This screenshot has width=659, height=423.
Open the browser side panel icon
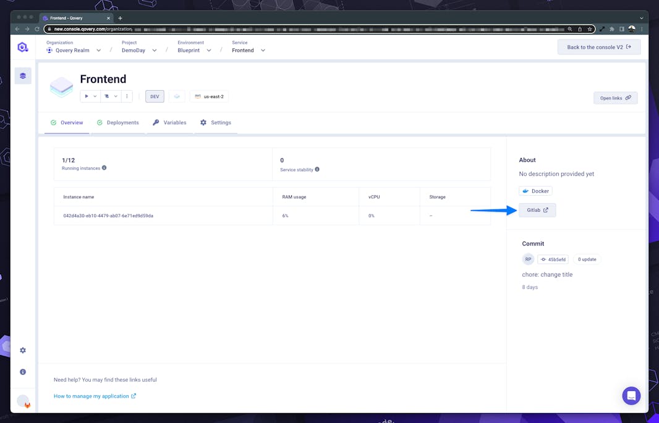[621, 29]
